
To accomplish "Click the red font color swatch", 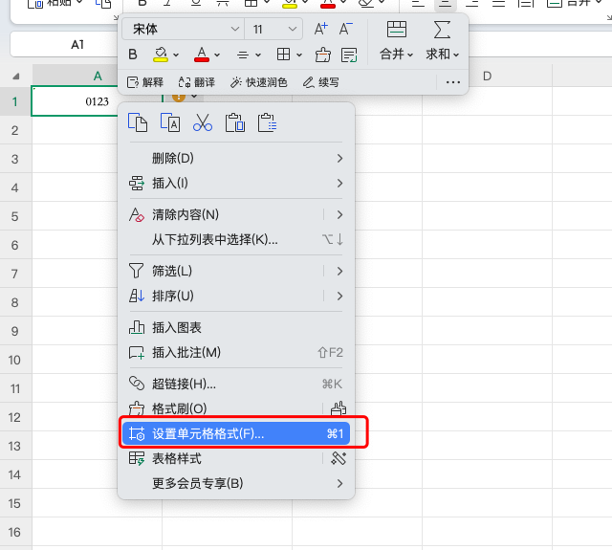I will (202, 55).
